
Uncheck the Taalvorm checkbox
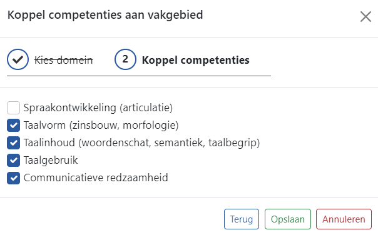pos(14,125)
